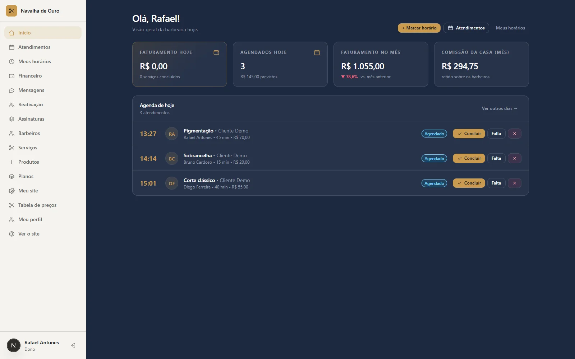The height and width of the screenshot is (359, 575).
Task: Open the Barbeiros page
Action: point(43,133)
